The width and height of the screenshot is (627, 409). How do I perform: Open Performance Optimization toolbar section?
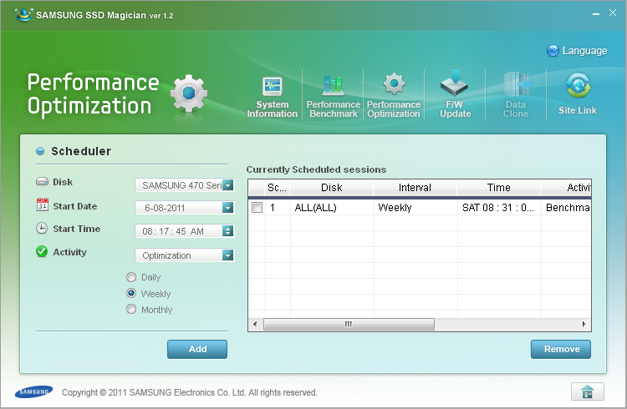pos(394,96)
